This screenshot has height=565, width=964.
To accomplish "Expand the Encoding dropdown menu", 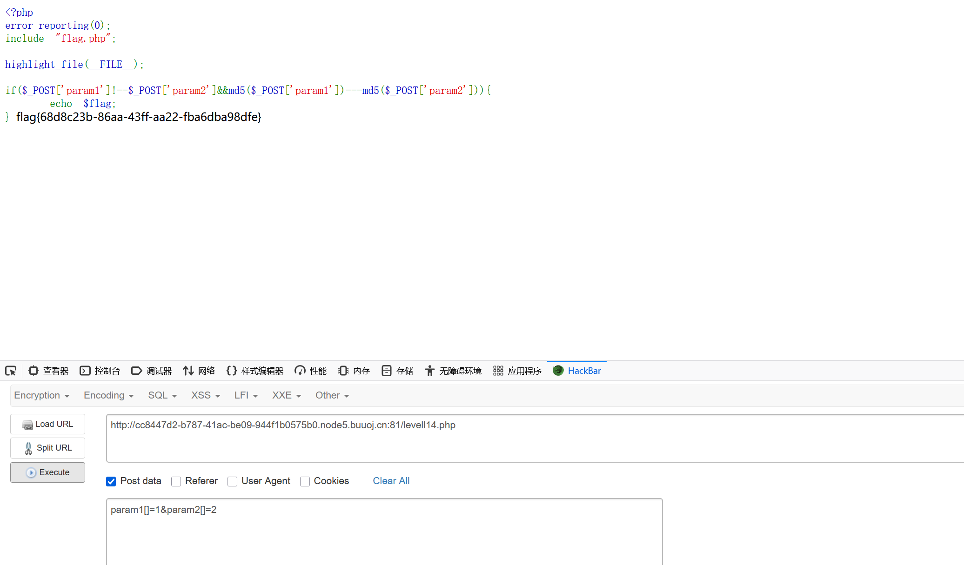I will [x=109, y=395].
